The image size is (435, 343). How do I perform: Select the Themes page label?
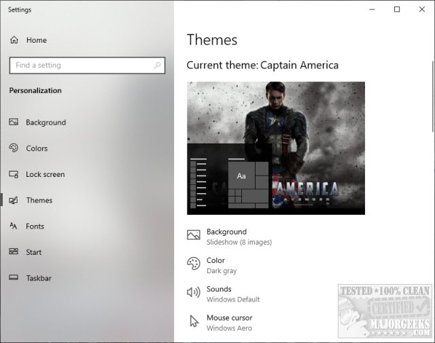[x=39, y=200]
